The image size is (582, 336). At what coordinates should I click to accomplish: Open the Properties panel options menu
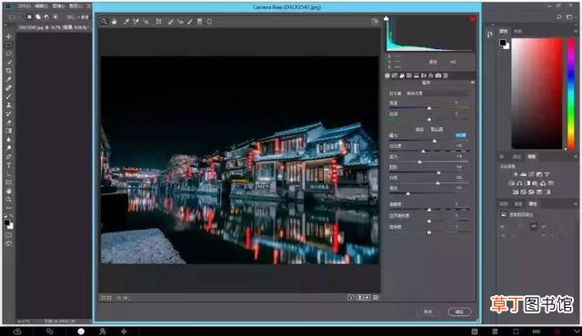pyautogui.click(x=576, y=203)
